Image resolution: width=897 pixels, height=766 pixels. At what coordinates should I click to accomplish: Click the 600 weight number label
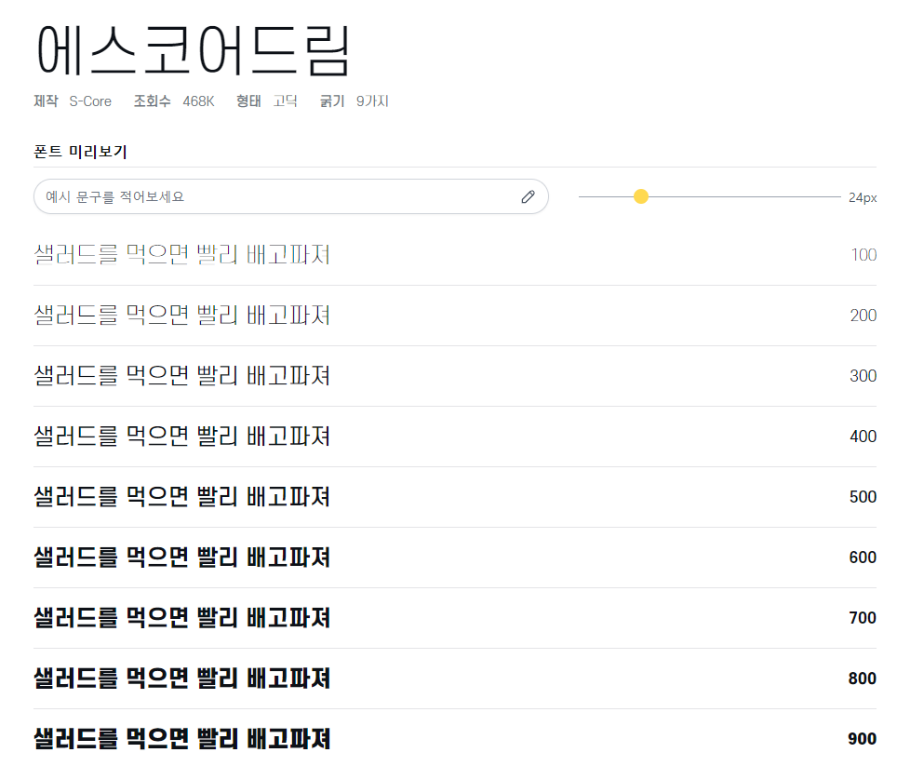tap(863, 558)
